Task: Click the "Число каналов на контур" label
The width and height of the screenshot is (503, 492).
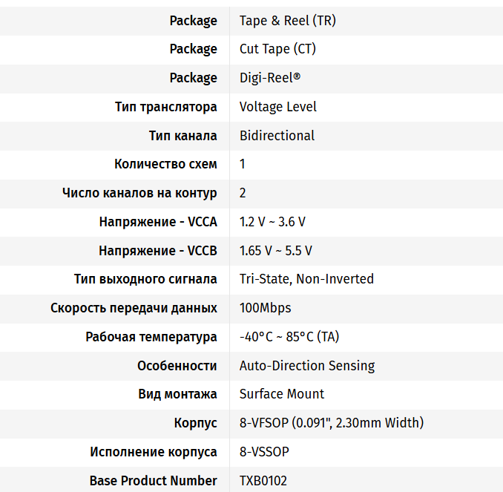Action: 140,193
